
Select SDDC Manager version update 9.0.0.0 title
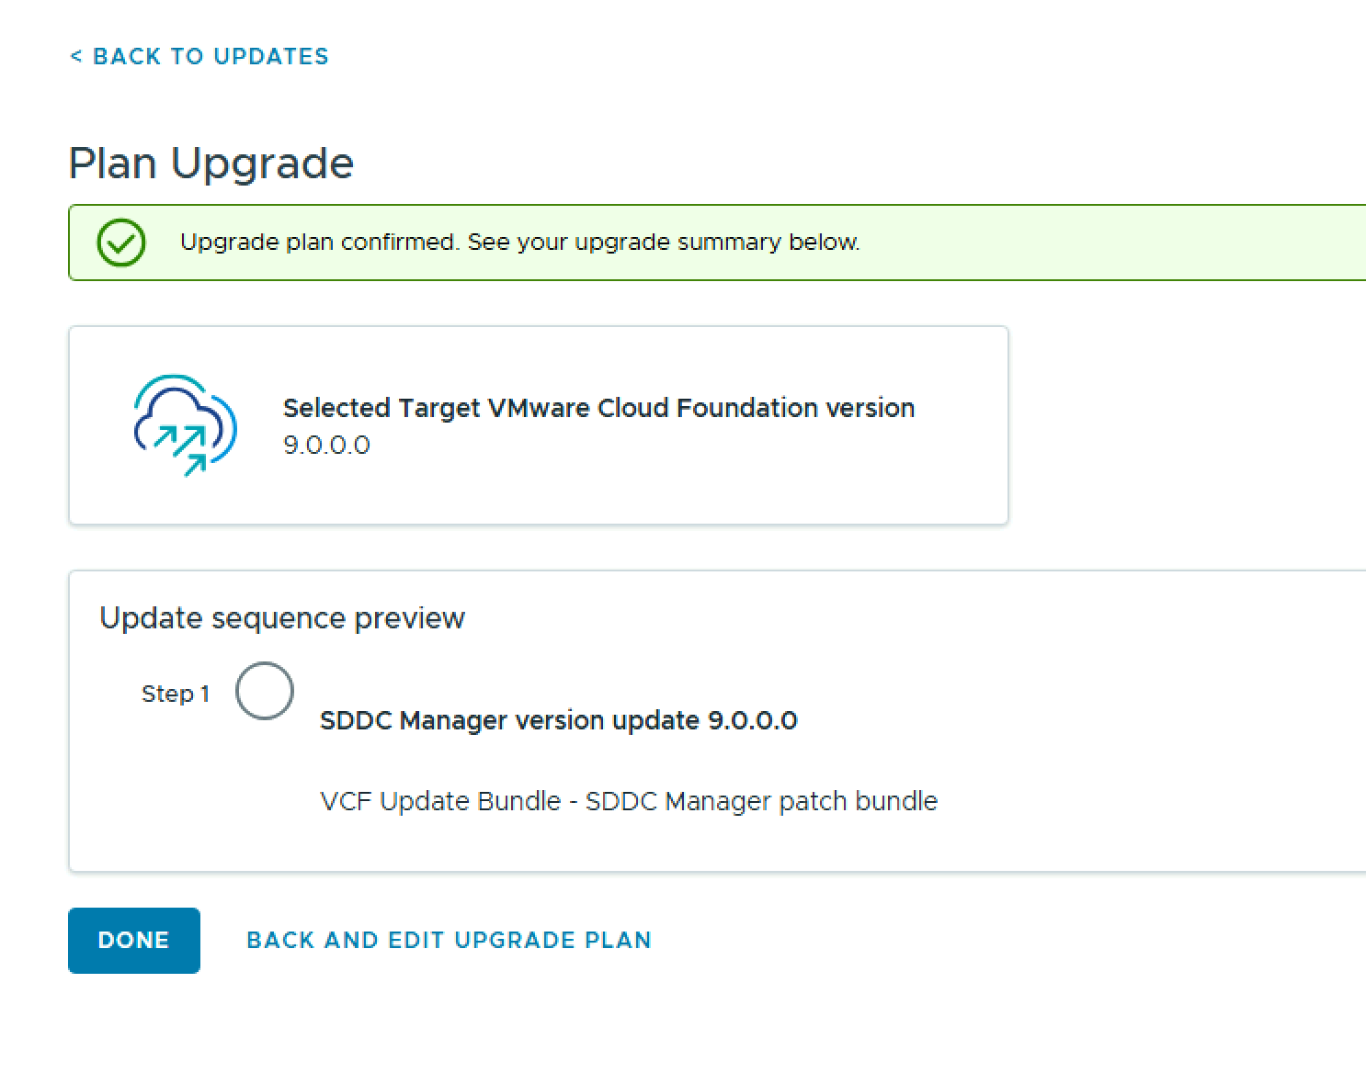coord(558,720)
